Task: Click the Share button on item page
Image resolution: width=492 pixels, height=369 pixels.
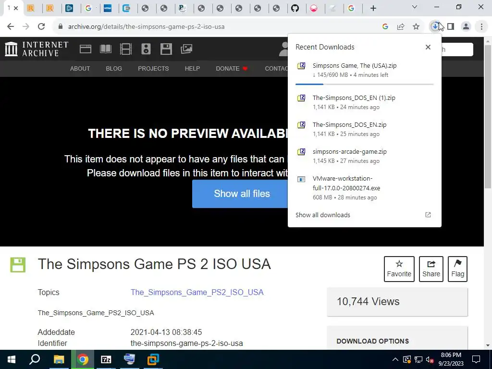Action: (431, 269)
